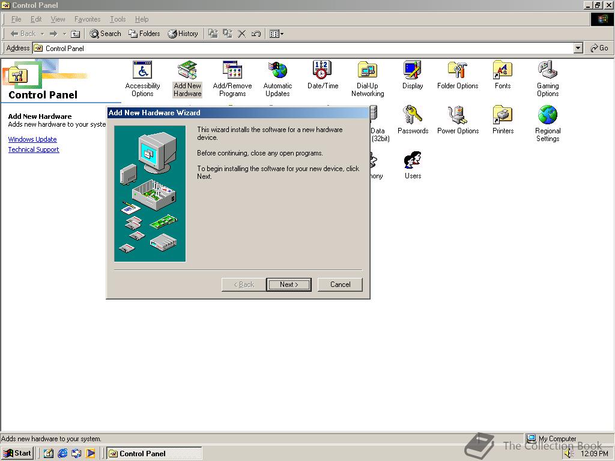Open the Date/Time icon
The width and height of the screenshot is (615, 461).
click(x=323, y=75)
